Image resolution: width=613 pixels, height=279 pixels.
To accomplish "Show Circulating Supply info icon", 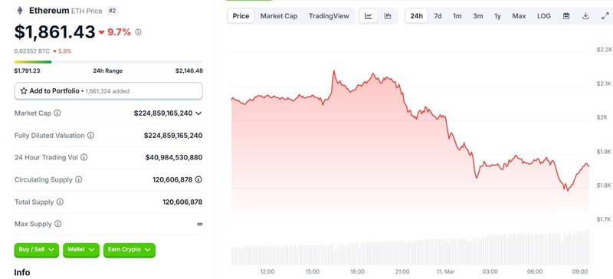I will pos(79,179).
